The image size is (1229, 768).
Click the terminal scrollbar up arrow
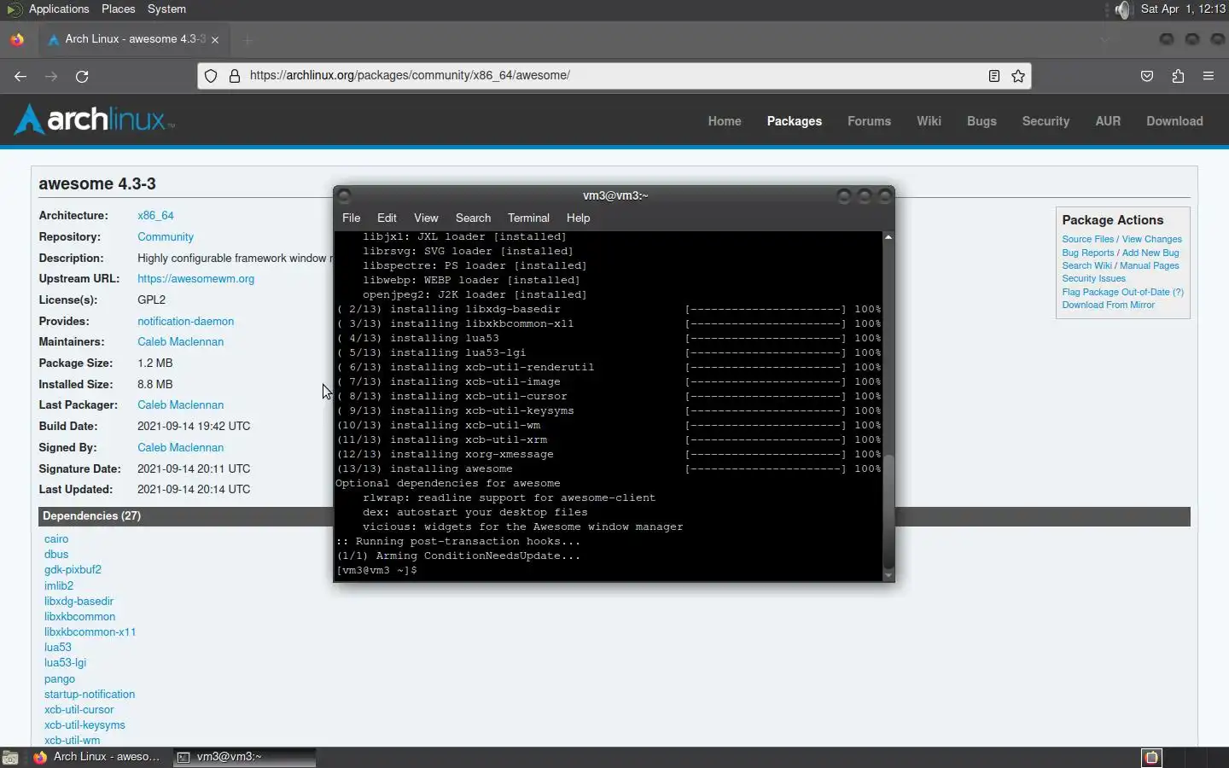coord(888,237)
